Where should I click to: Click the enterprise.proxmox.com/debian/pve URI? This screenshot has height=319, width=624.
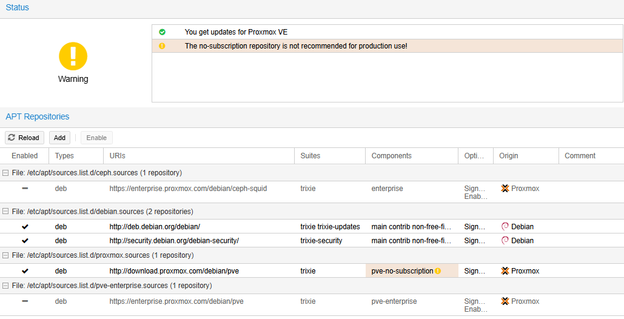point(176,301)
